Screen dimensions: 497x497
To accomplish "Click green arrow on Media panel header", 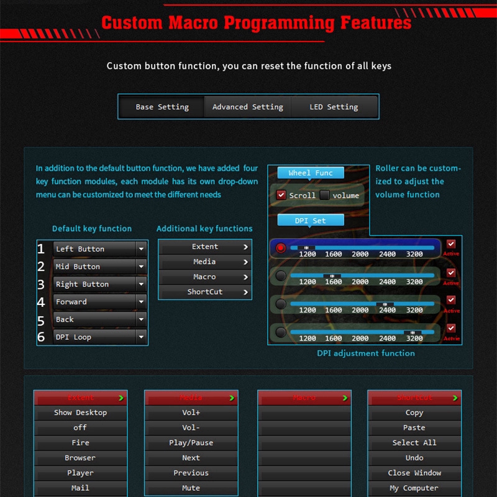I will 232,398.
